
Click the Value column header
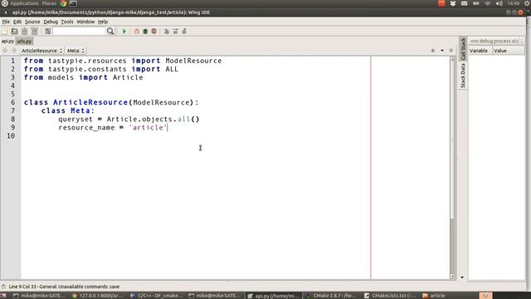(509, 51)
